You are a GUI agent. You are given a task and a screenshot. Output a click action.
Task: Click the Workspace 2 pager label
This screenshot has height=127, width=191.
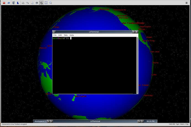pyautogui.click(x=40, y=121)
